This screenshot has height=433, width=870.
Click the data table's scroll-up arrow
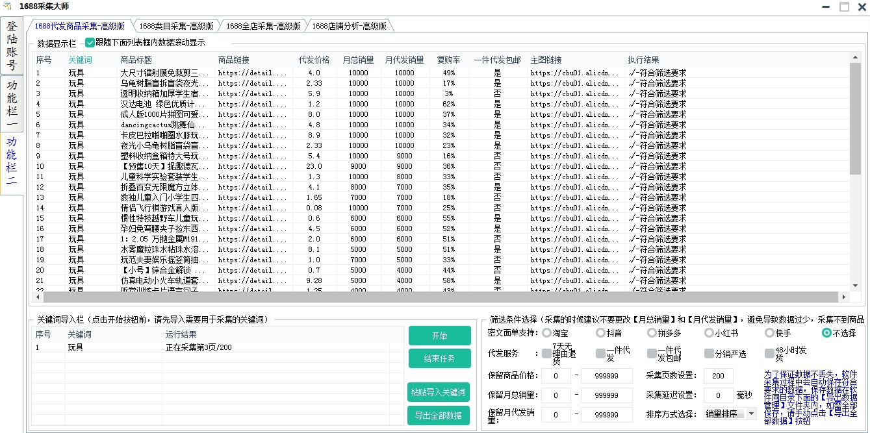click(854, 58)
